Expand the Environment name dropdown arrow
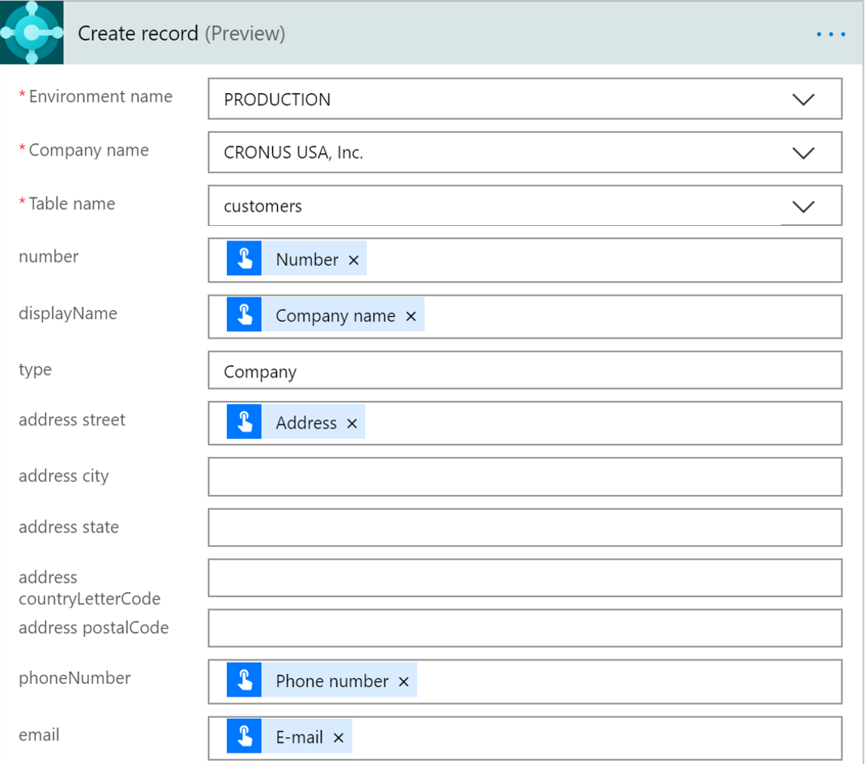 point(803,100)
